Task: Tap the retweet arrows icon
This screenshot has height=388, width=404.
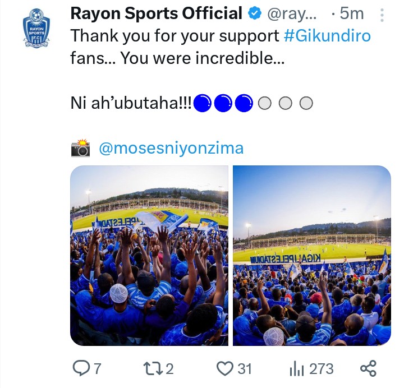Action: pos(152,368)
